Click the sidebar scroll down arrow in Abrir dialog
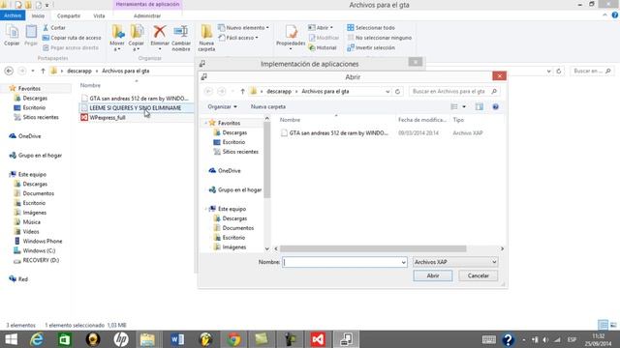Image resolution: width=620 pixels, height=348 pixels. [267, 249]
